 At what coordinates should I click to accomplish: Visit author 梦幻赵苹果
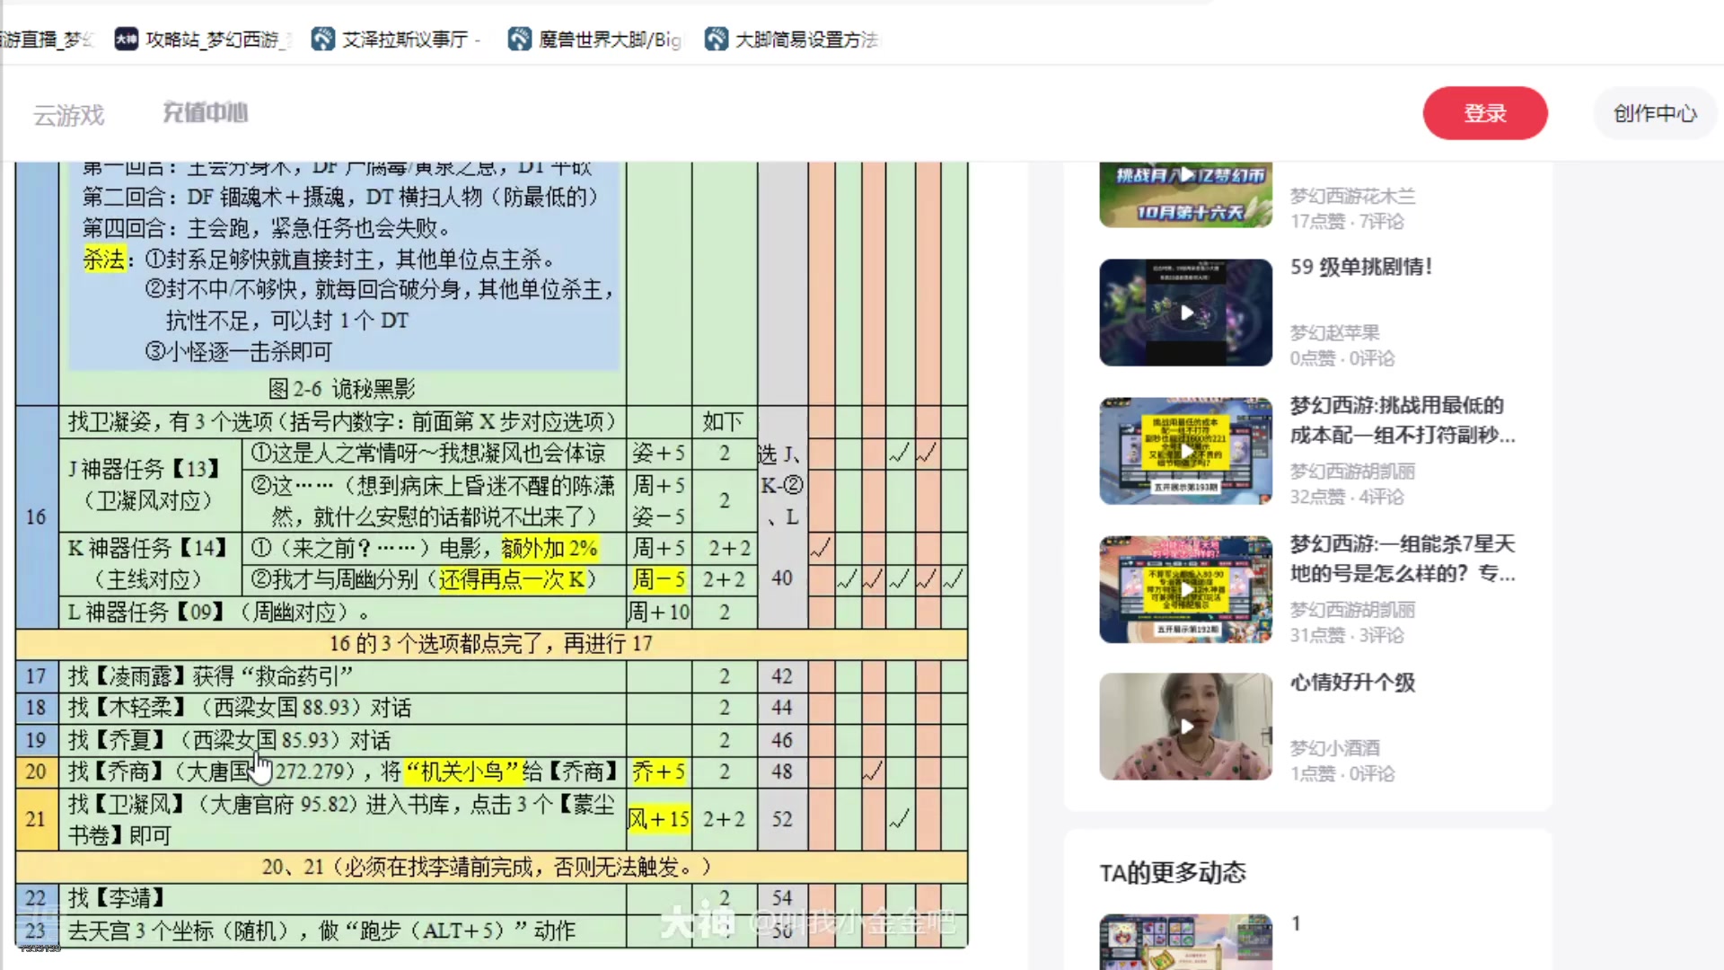click(x=1334, y=332)
